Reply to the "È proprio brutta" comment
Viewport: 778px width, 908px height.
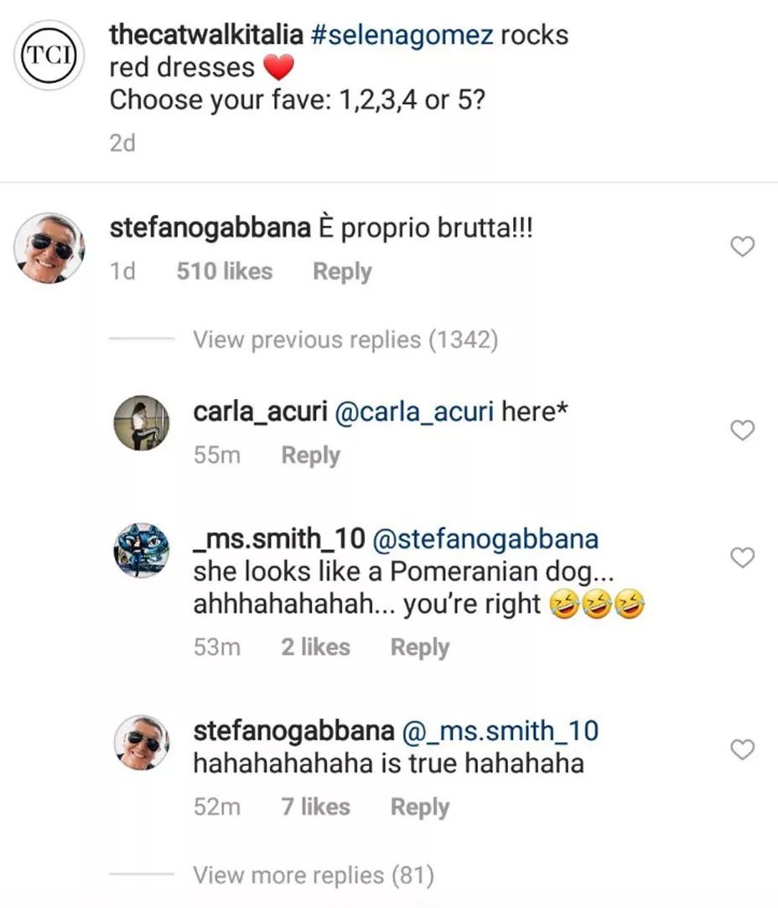click(342, 272)
